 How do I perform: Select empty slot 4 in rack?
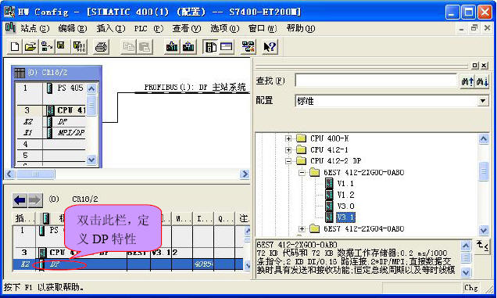pos(51,144)
